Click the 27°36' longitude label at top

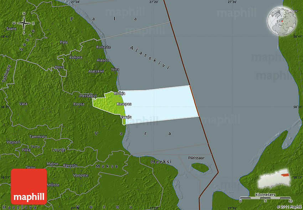232,2
